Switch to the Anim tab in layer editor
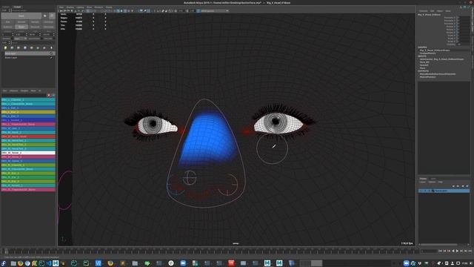The height and width of the screenshot is (267, 474). point(433,179)
